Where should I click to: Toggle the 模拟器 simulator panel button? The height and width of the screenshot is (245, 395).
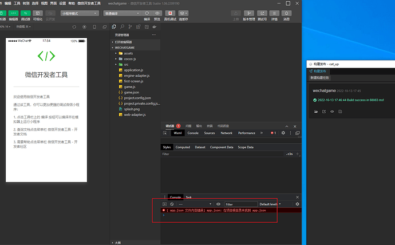[2, 13]
